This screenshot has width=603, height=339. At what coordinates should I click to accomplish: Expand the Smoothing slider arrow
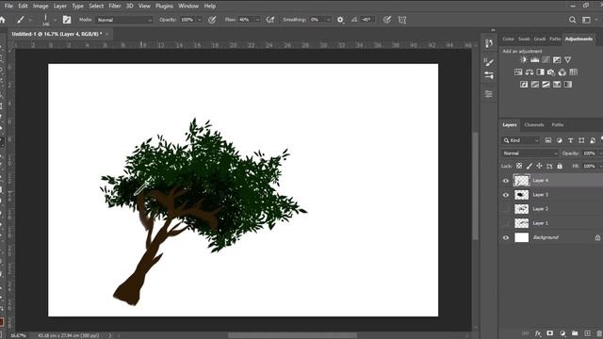[328, 20]
